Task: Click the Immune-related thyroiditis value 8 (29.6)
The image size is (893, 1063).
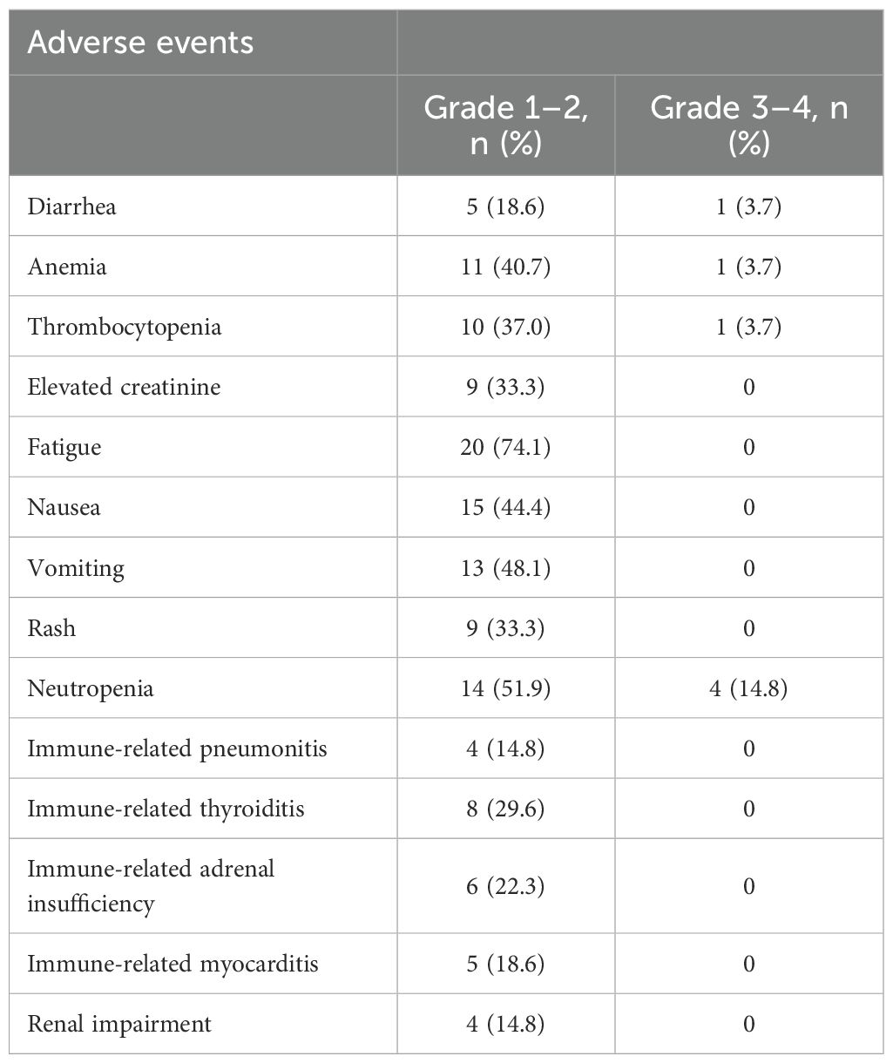Action: 505,809
